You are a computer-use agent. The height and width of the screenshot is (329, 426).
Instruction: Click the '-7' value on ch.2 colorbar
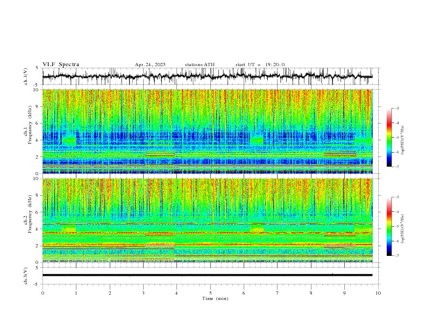(396, 256)
